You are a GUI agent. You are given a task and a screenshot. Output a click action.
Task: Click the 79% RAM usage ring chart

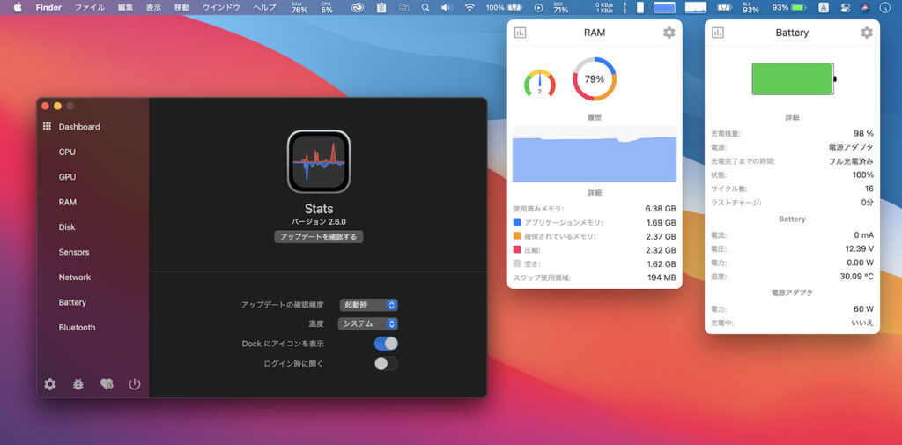(x=595, y=79)
